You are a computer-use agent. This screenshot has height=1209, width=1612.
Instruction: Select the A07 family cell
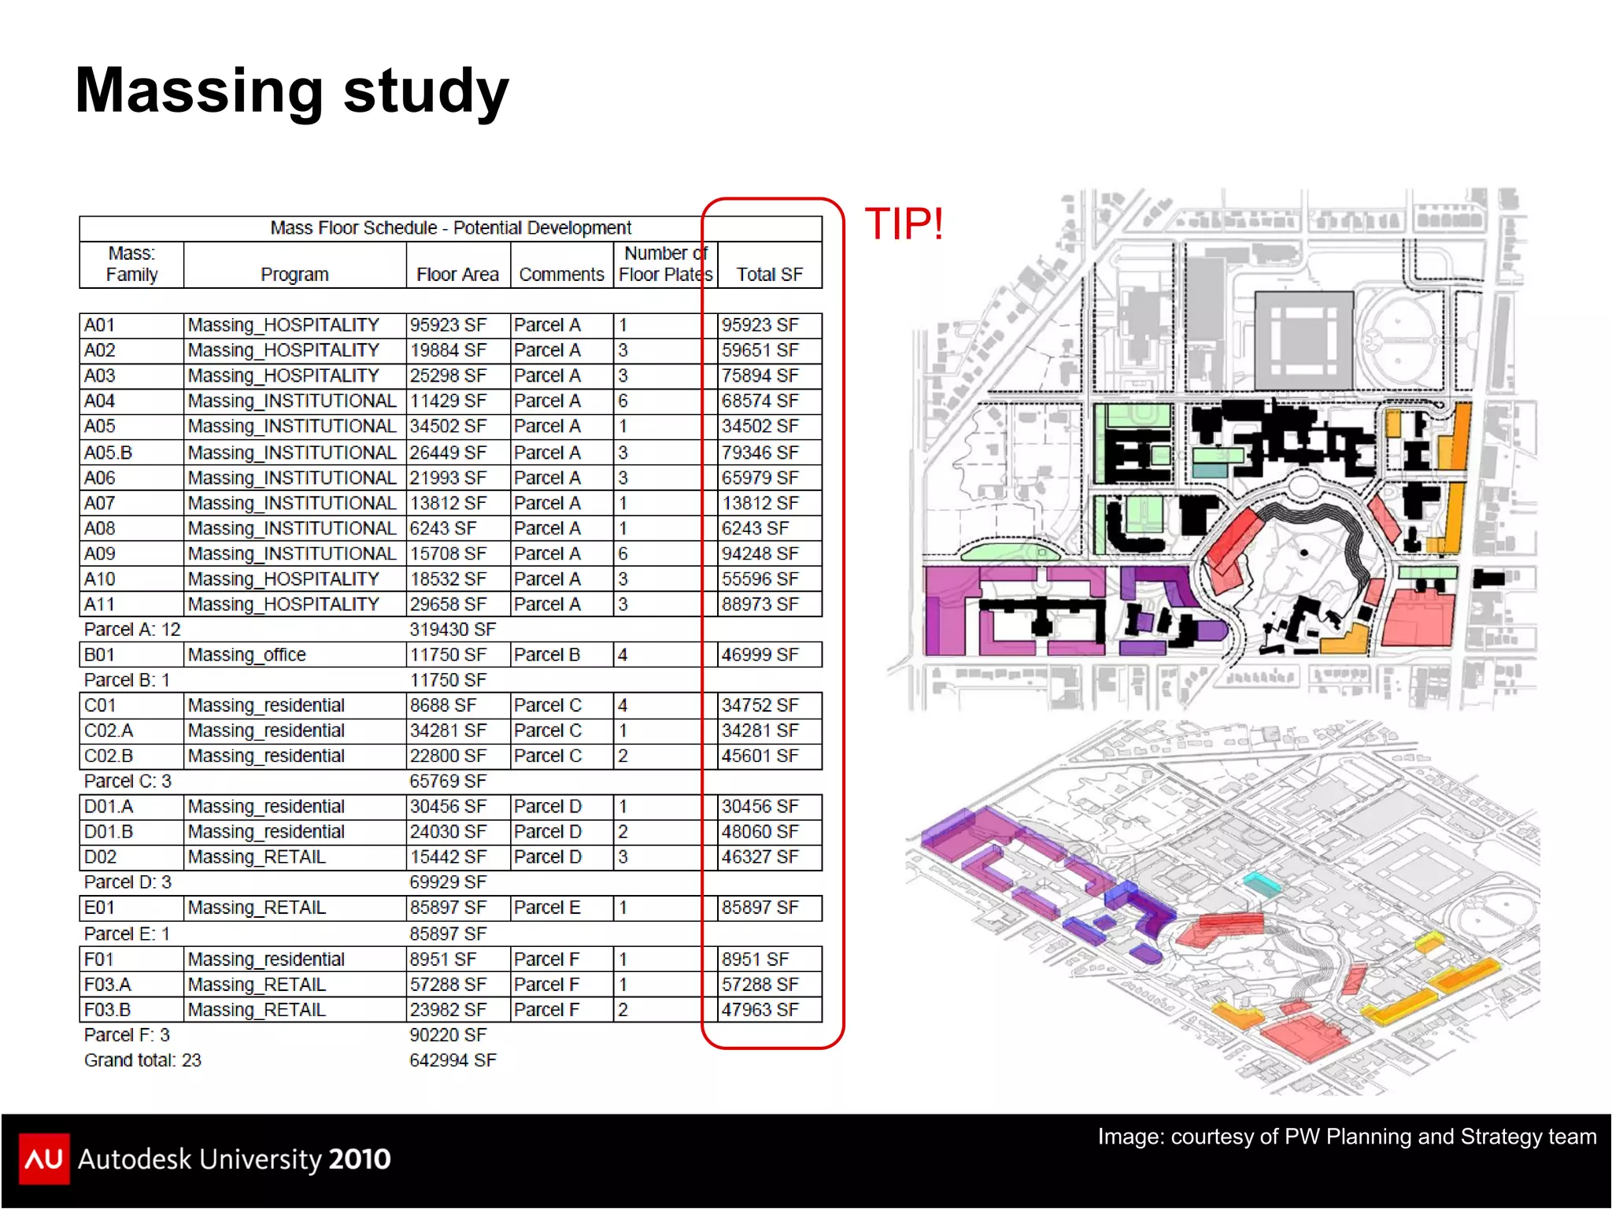pos(131,503)
